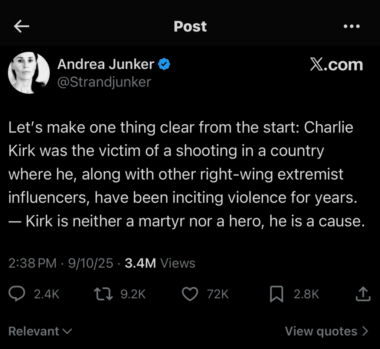Open the Relevant sort dropdown
380x349 pixels.
[40, 331]
